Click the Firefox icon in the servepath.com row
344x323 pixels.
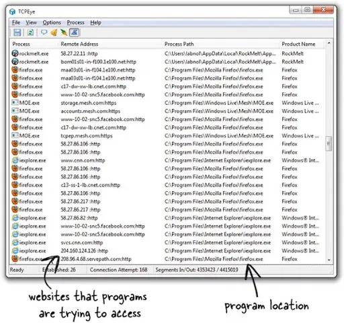pos(15,258)
